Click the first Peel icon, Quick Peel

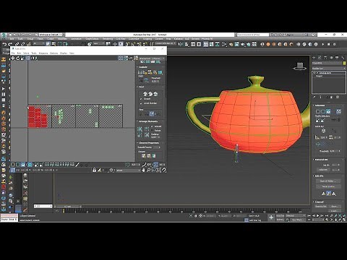click(x=145, y=94)
